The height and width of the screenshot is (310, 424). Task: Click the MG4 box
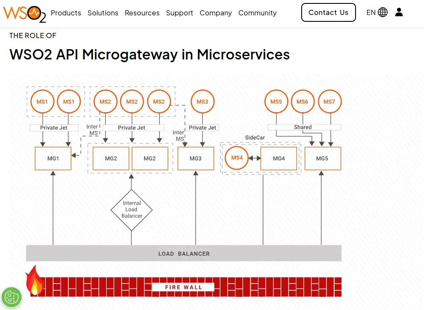click(279, 158)
